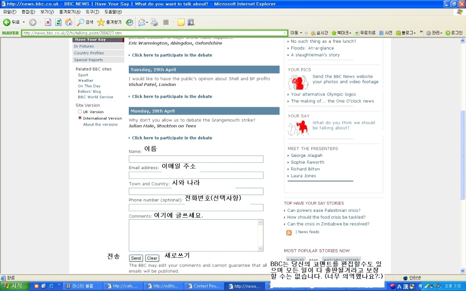
Task: Open the 실시간 Naver toolbar button
Action: pos(319,33)
